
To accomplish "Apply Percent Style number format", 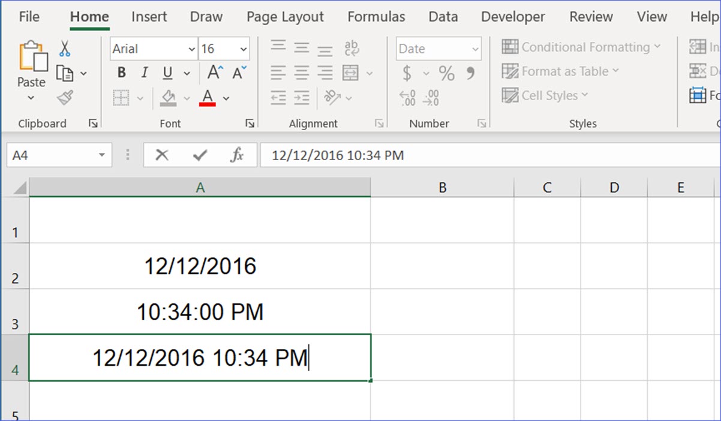I will (446, 73).
